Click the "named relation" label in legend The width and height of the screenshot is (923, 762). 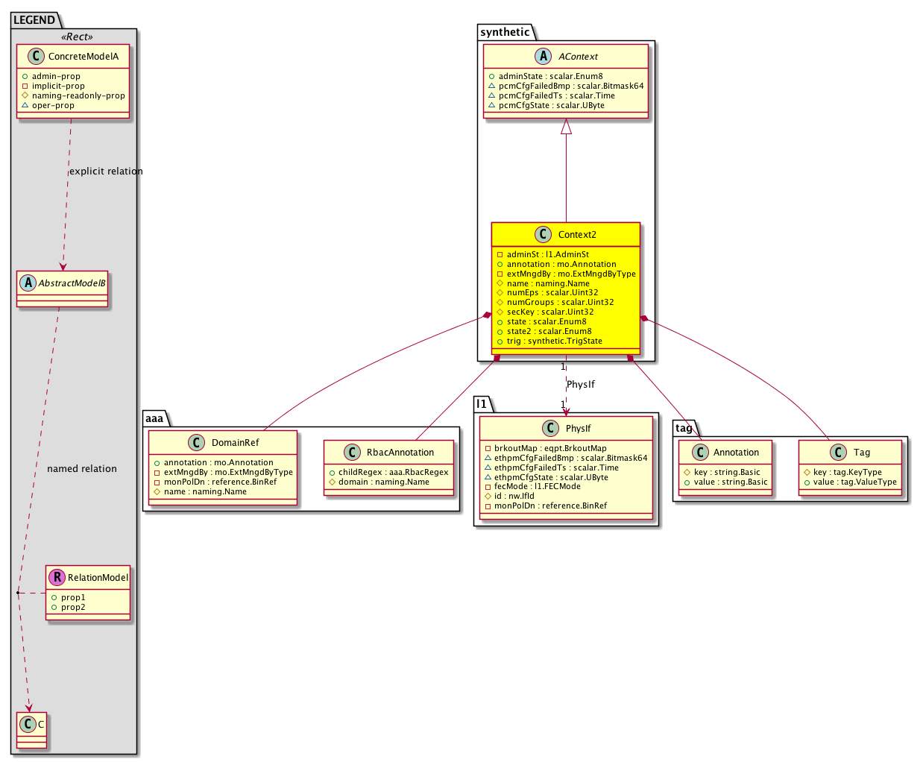click(x=82, y=469)
